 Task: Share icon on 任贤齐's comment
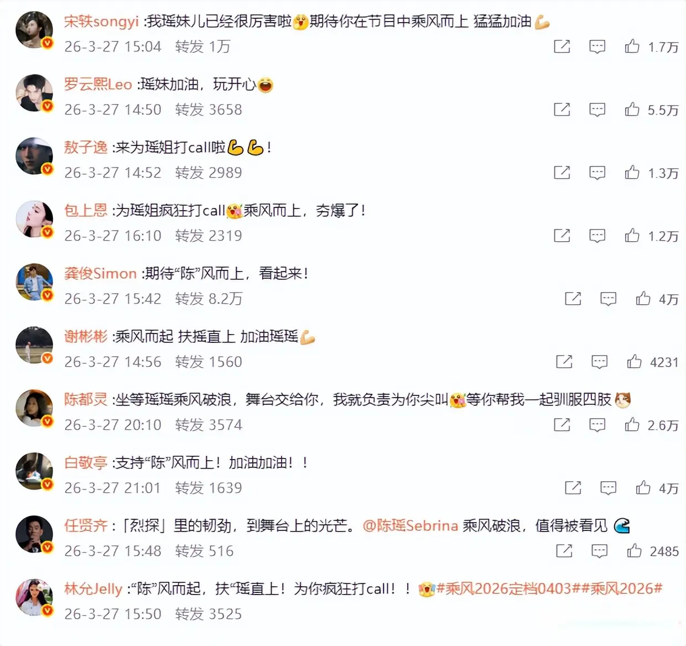(x=564, y=551)
